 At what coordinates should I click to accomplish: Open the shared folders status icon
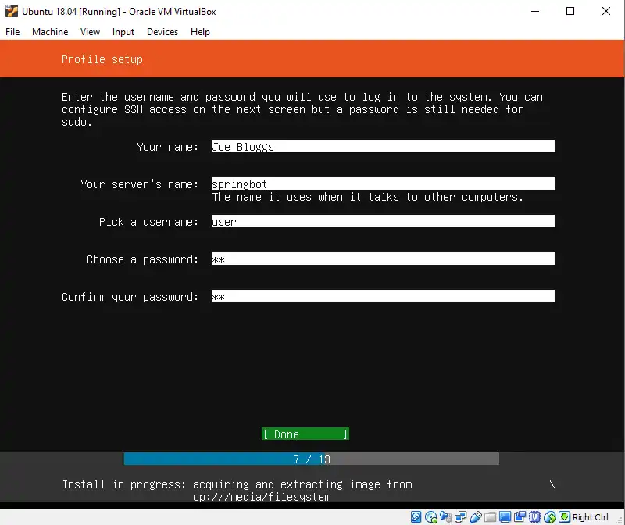tap(490, 517)
